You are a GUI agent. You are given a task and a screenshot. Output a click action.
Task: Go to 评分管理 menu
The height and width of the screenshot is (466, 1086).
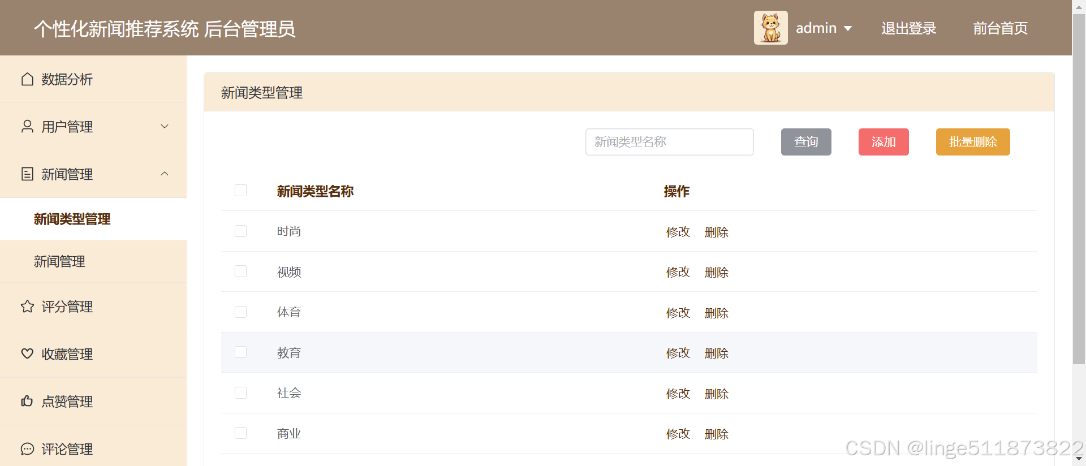click(x=93, y=307)
